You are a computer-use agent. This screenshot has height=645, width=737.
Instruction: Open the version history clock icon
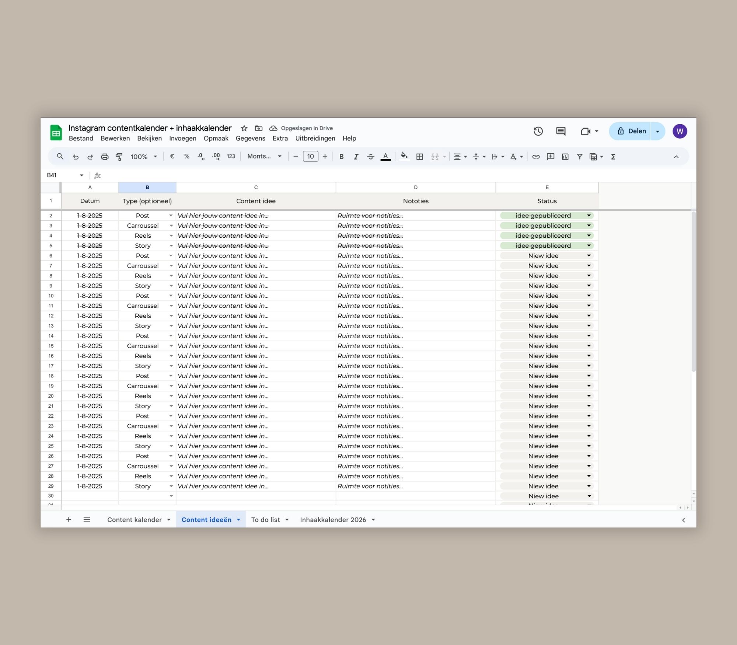click(x=538, y=131)
